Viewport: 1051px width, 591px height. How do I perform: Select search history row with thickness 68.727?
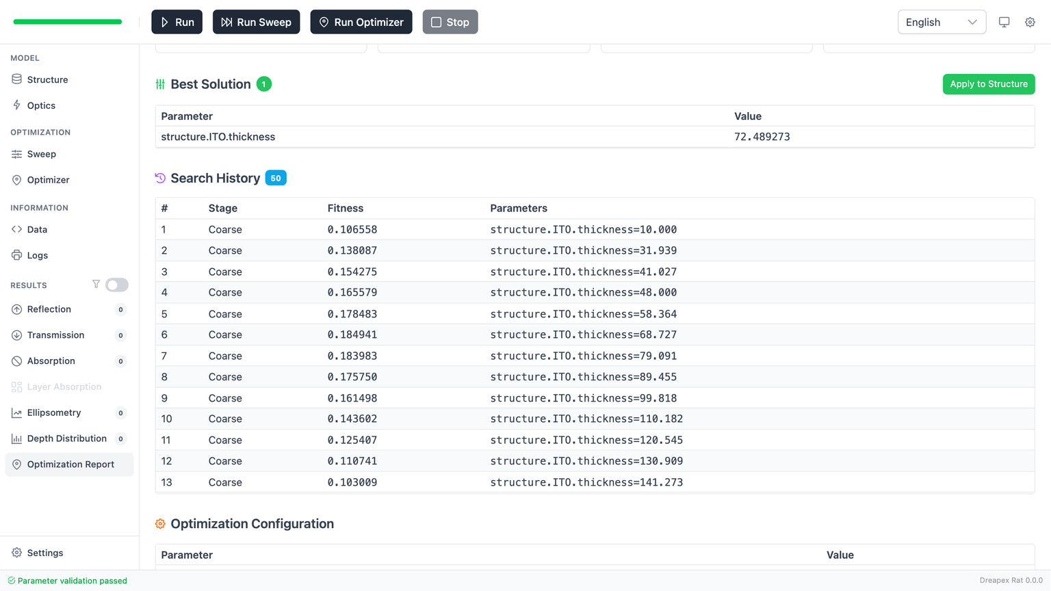point(583,334)
